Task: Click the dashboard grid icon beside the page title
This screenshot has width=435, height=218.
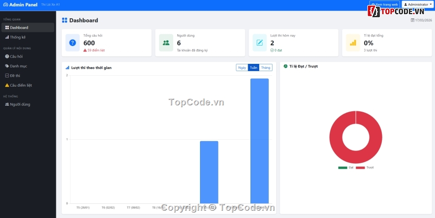Action: [65, 21]
